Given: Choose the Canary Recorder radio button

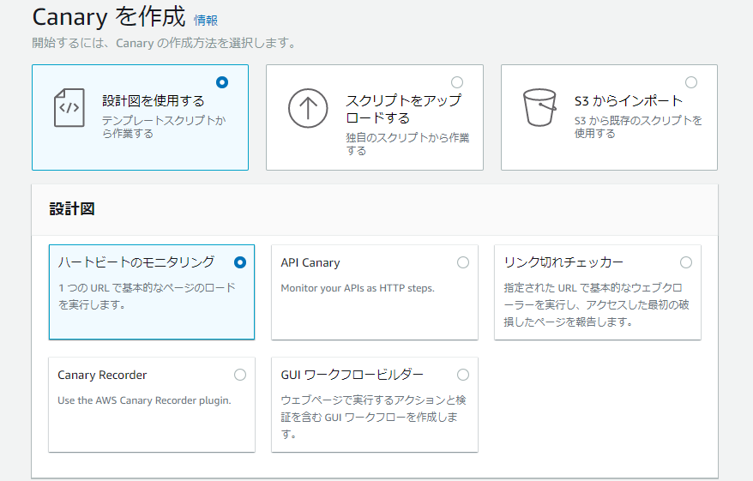Looking at the screenshot, I should tap(240, 375).
